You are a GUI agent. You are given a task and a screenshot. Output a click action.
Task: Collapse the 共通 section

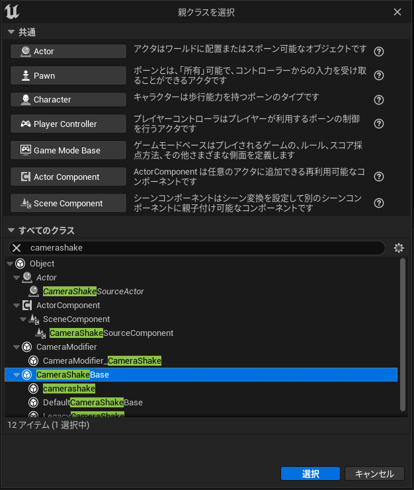(11, 32)
